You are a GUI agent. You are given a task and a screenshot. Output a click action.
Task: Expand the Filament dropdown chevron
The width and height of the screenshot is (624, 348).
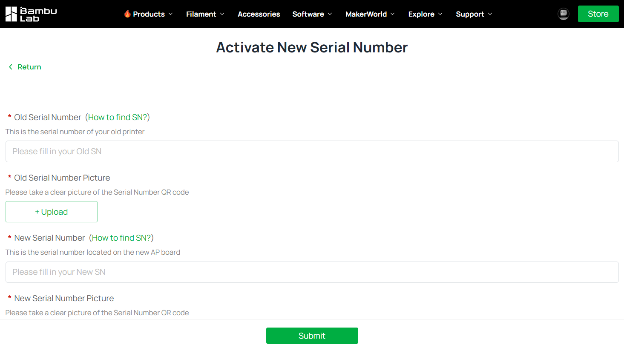[x=222, y=14]
